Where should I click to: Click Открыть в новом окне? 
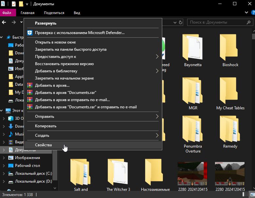[93, 42]
